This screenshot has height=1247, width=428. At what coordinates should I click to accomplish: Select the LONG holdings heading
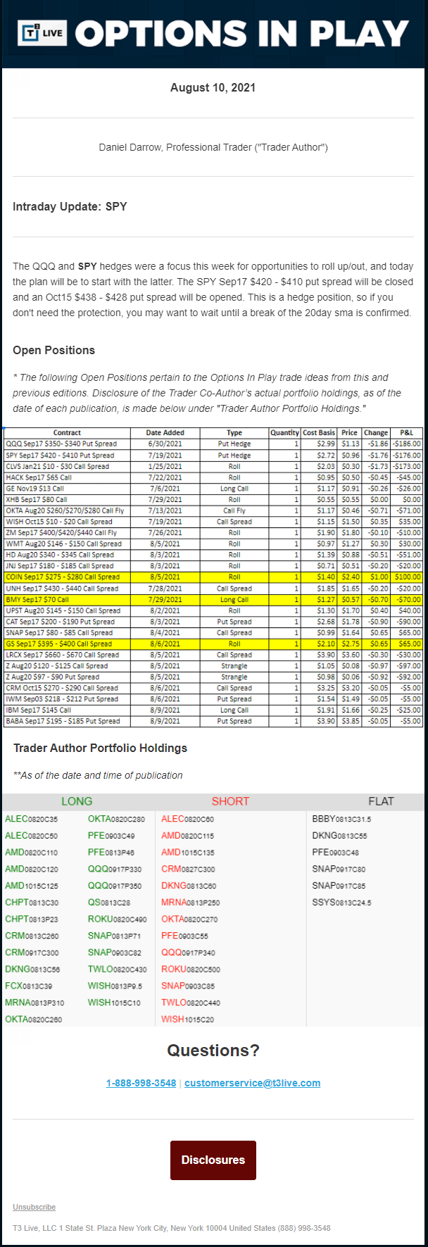77,801
